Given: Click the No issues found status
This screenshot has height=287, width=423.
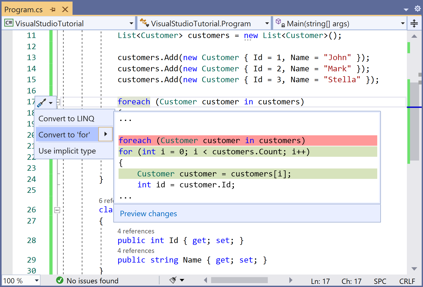Looking at the screenshot, I should (92, 281).
